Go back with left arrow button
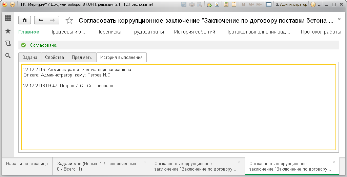The image size is (347, 177). 41,20
